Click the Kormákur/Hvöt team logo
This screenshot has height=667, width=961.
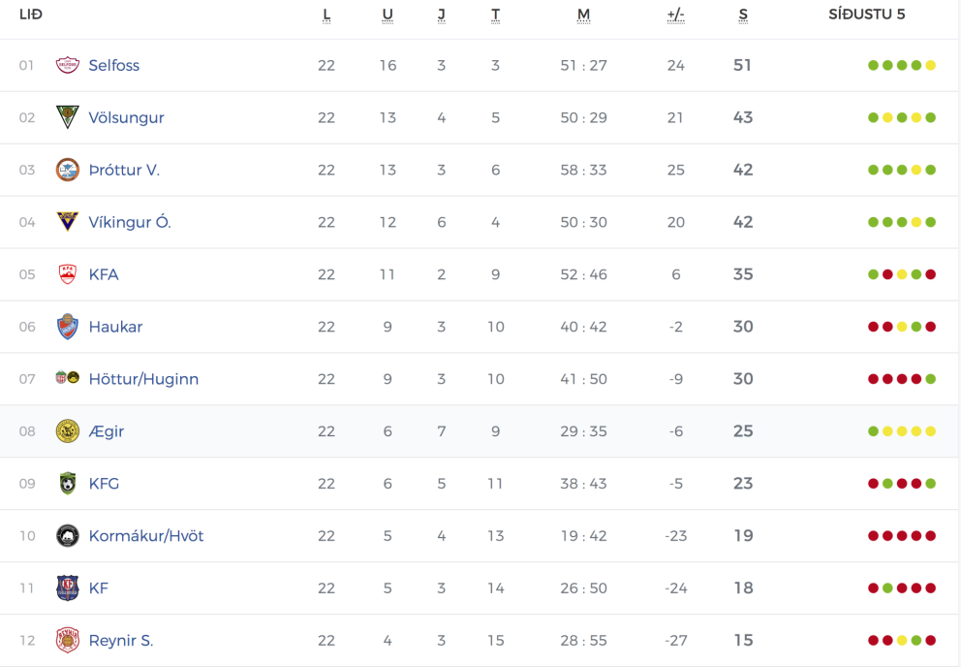point(67,536)
